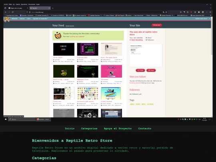Click the browsing sites link
The height and width of the screenshot is (162, 216).
click(134, 83)
